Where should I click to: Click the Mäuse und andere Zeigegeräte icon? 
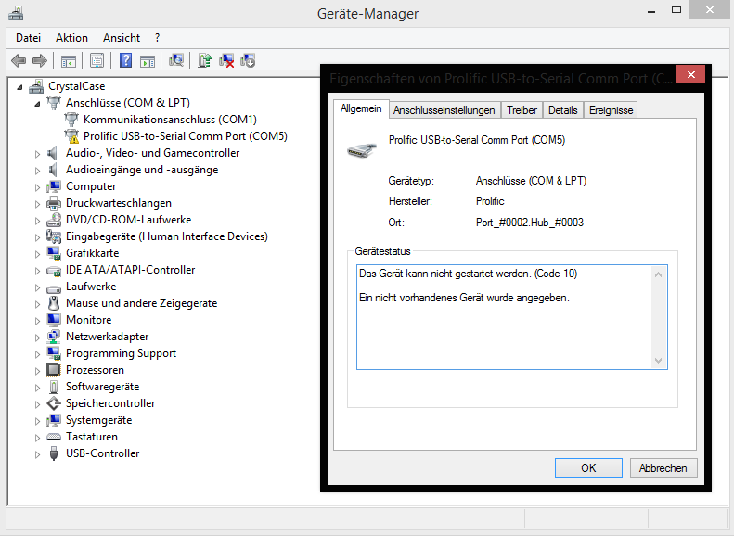54,303
